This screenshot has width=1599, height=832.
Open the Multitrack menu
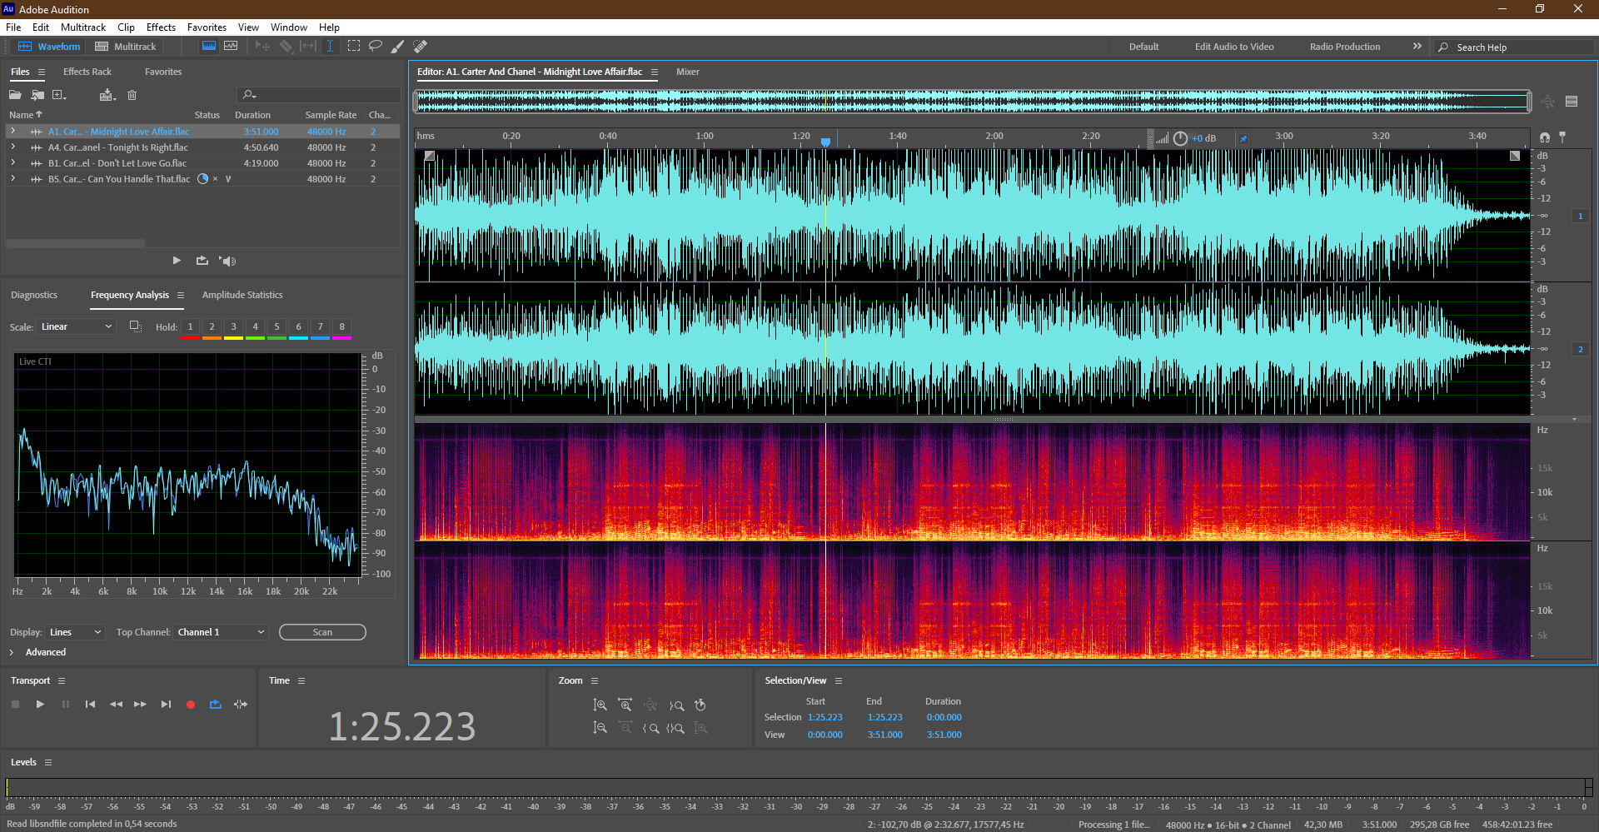point(83,27)
